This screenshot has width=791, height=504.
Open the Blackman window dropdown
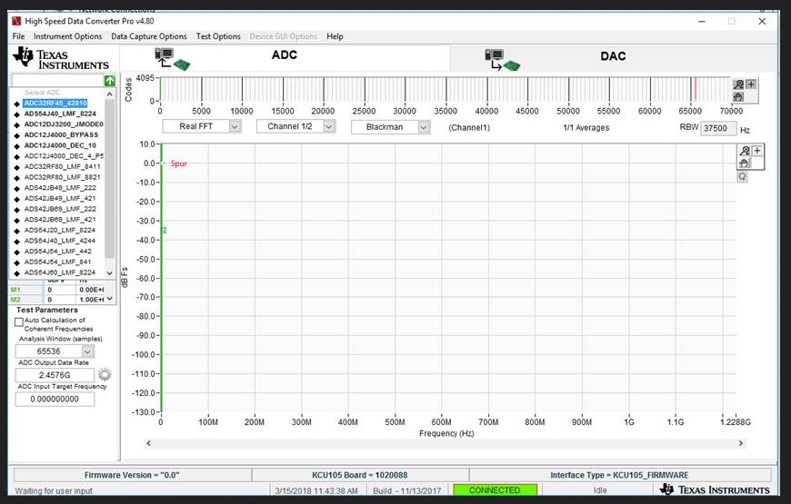(x=424, y=127)
